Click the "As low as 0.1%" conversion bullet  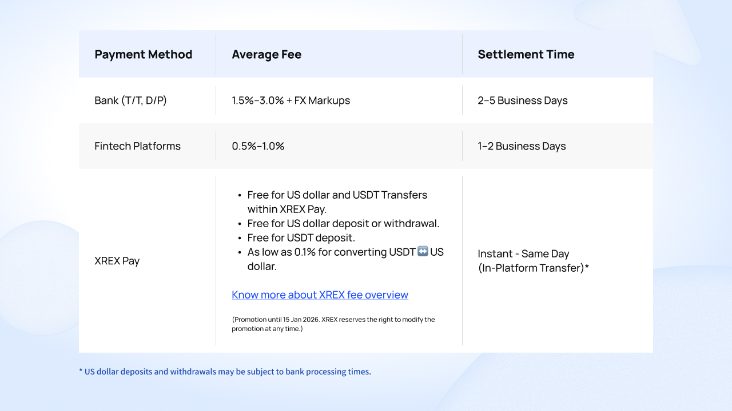pyautogui.click(x=331, y=252)
